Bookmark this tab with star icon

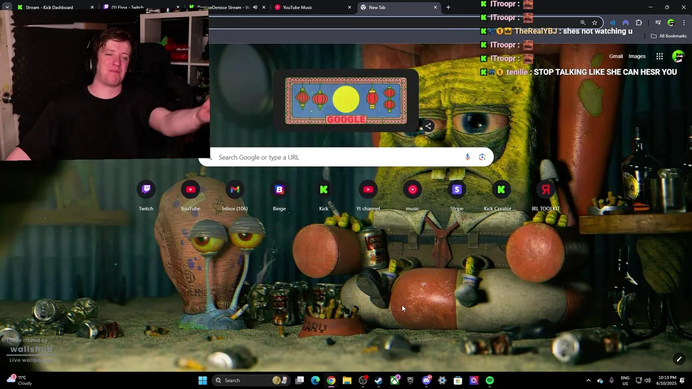click(x=595, y=23)
